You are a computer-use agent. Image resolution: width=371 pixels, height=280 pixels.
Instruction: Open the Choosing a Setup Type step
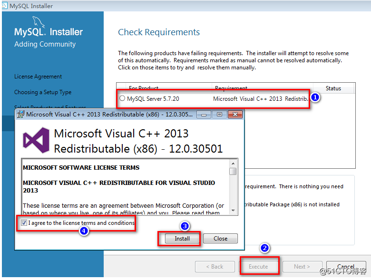[x=43, y=92]
